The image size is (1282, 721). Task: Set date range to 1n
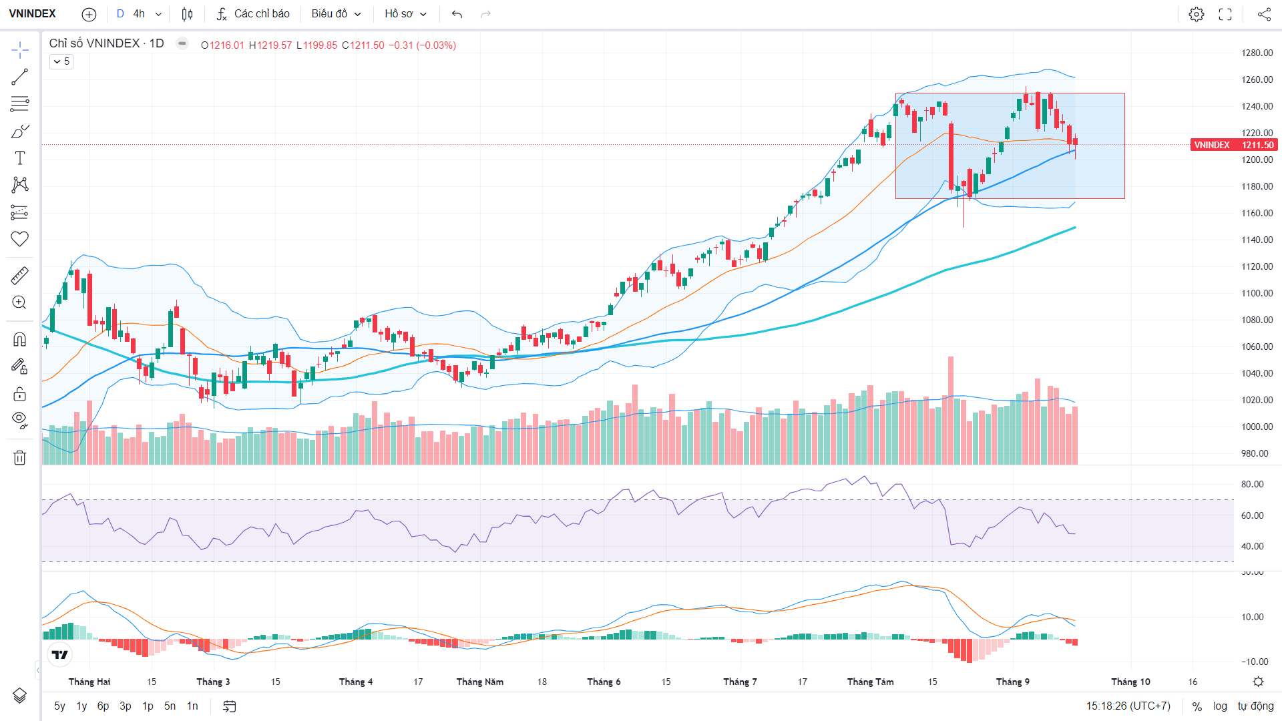192,706
